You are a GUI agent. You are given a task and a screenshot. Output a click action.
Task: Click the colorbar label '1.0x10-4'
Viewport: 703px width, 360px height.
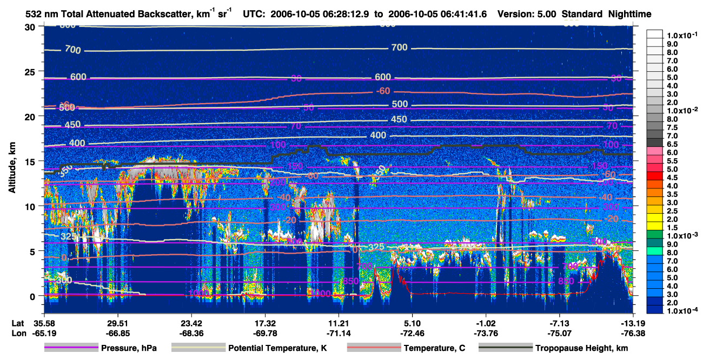point(682,311)
